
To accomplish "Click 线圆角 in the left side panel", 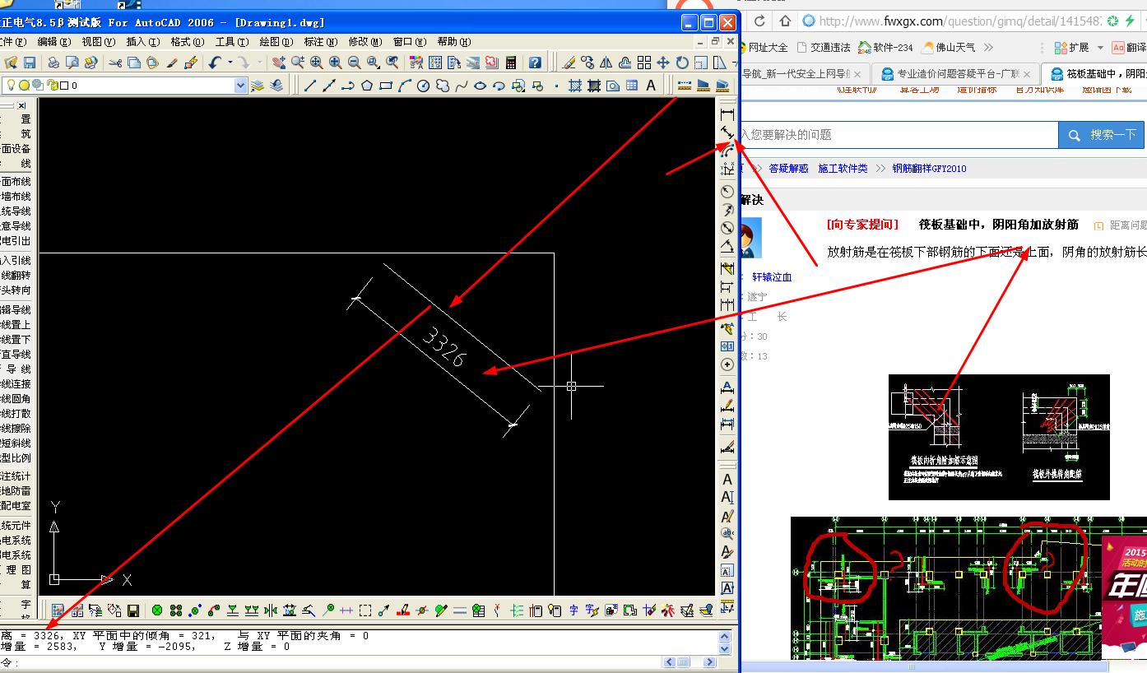I will [16, 399].
